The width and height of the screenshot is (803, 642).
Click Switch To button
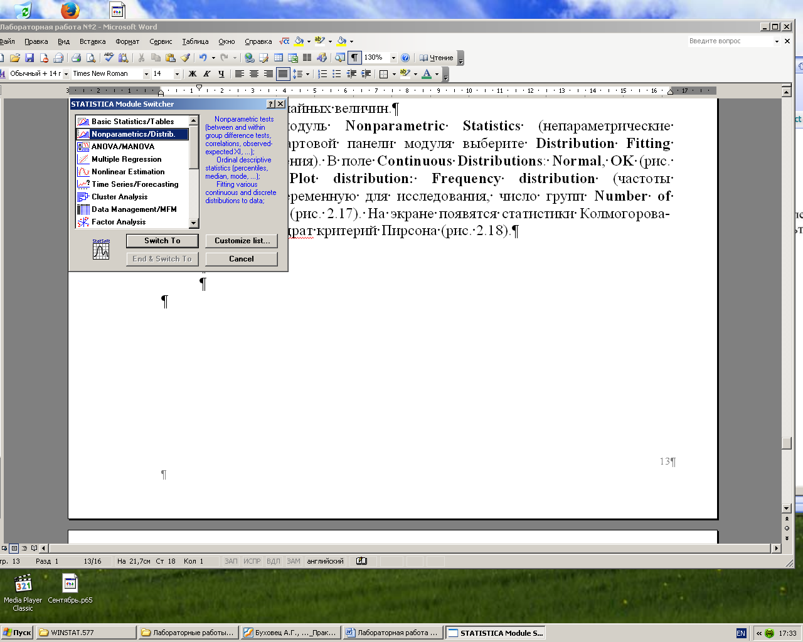[162, 241]
